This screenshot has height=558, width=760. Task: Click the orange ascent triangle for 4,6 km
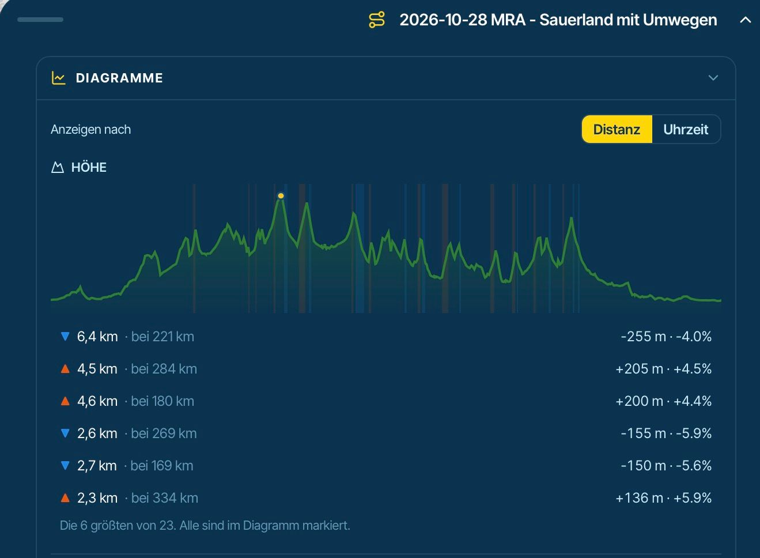click(65, 401)
